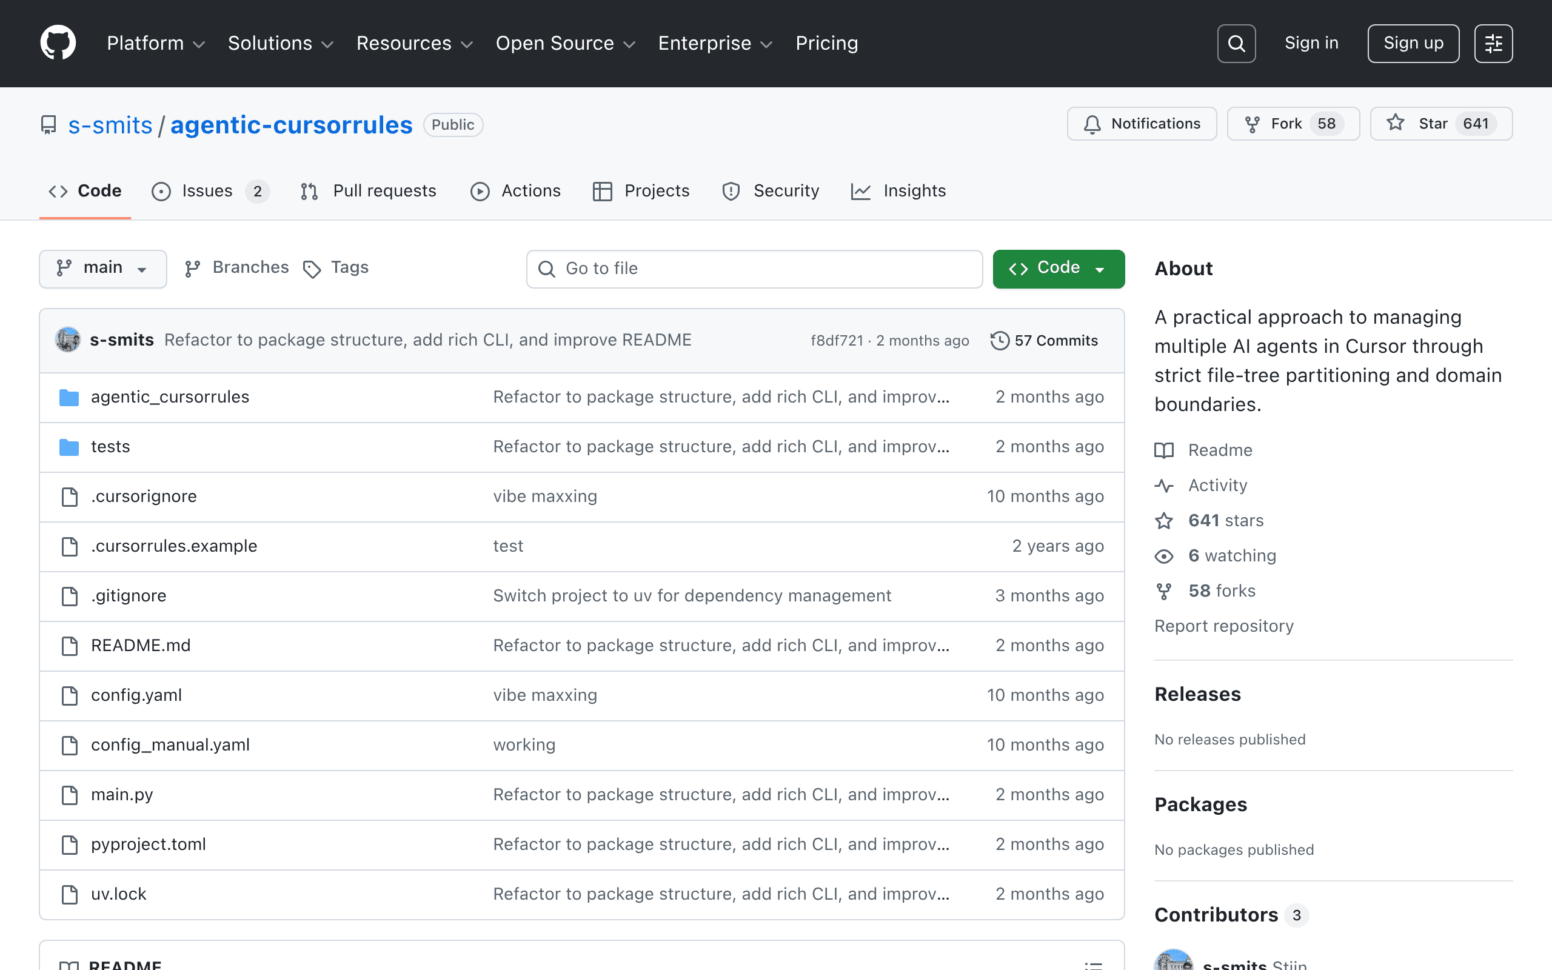The height and width of the screenshot is (970, 1552).
Task: Open the Security tab
Action: [770, 191]
